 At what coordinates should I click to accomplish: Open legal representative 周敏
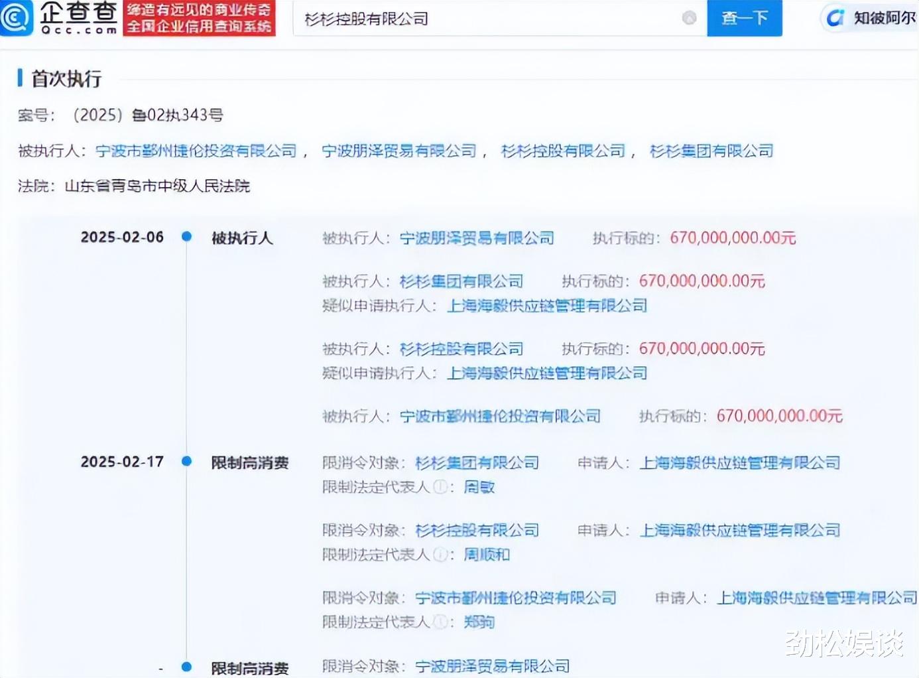coord(479,488)
